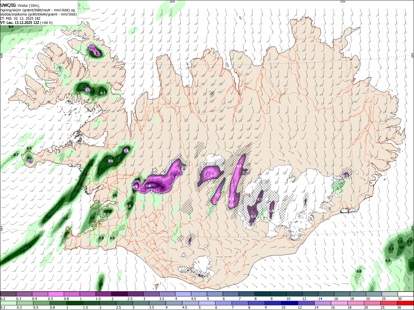Screen dimensions: 414x310
Task: Pick the bright pink swatch in the upper legend
Action: (x=56, y=294)
